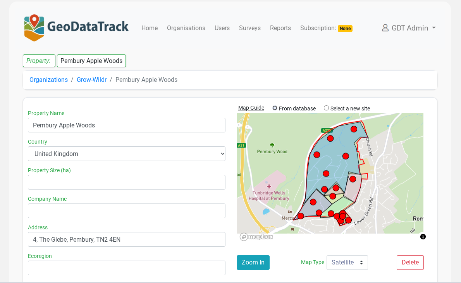
Task: Click the Property Size input field
Action: pyautogui.click(x=127, y=182)
